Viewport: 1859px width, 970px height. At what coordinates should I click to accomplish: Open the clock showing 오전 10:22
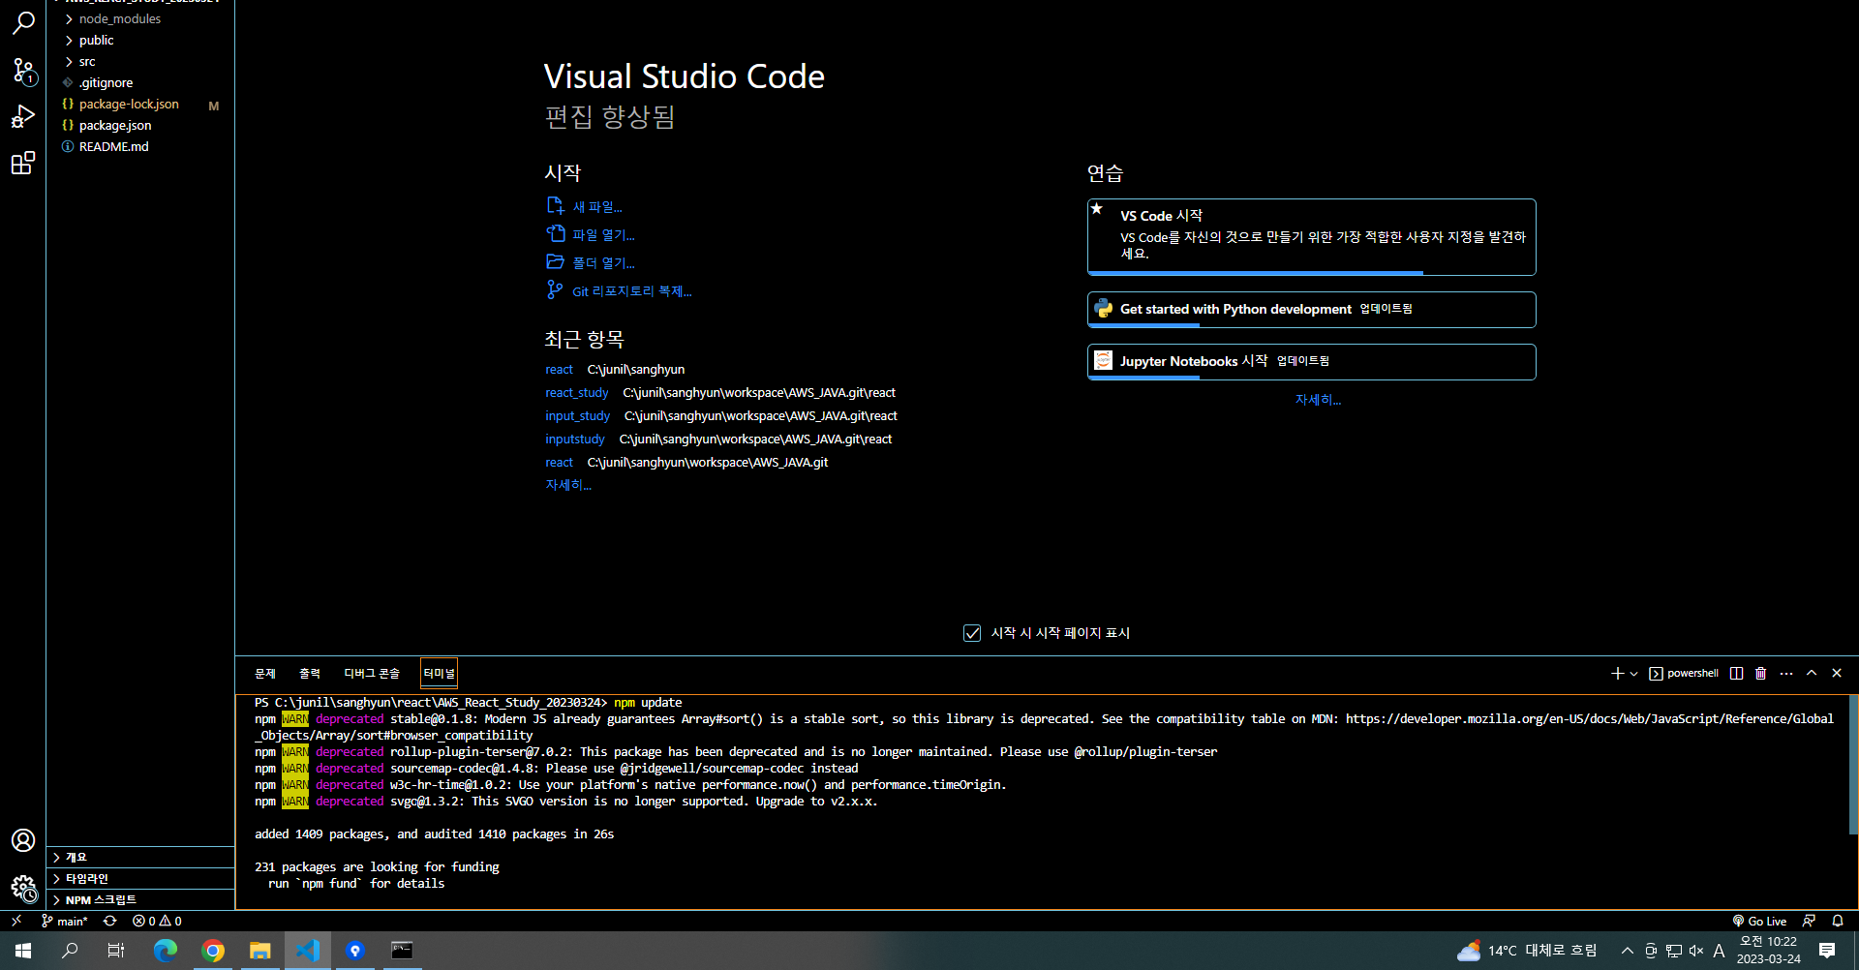tap(1768, 951)
